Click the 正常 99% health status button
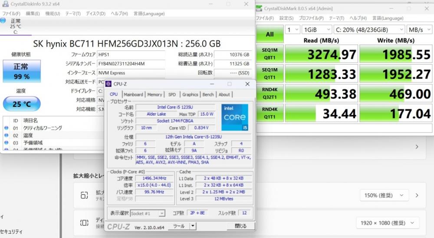 (22, 71)
